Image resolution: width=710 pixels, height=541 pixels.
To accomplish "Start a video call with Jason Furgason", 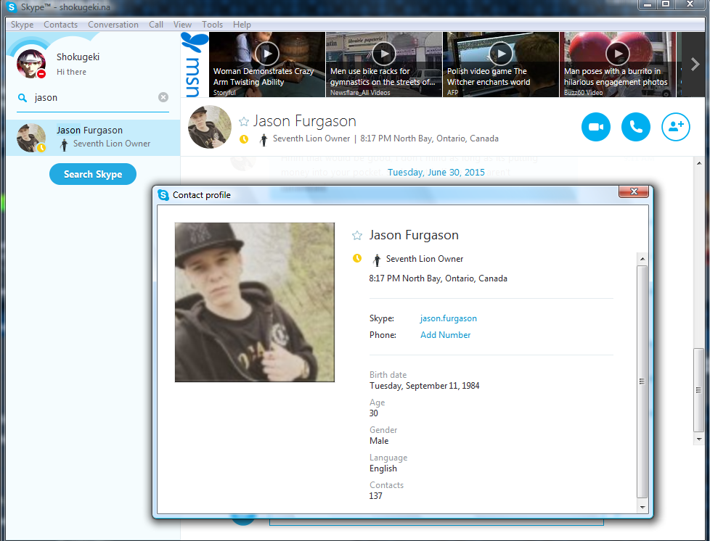I will coord(595,127).
